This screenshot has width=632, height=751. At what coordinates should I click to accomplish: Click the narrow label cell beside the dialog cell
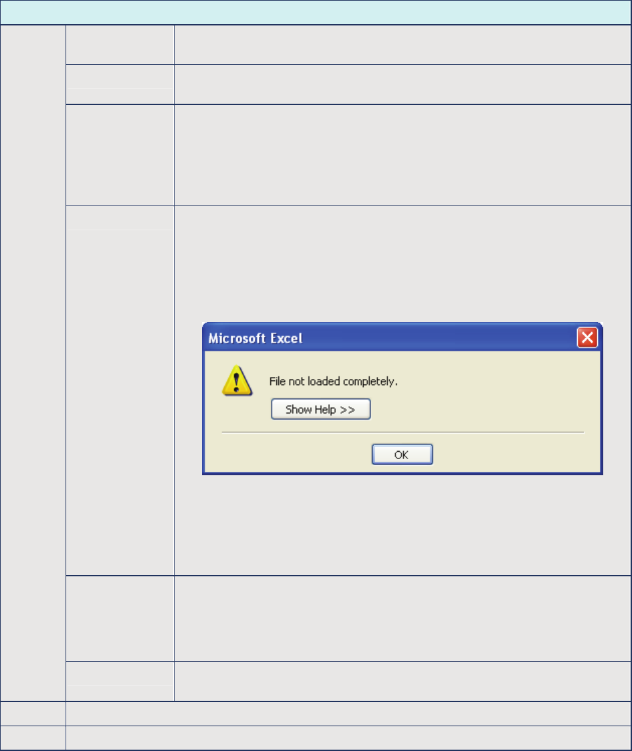click(x=120, y=390)
